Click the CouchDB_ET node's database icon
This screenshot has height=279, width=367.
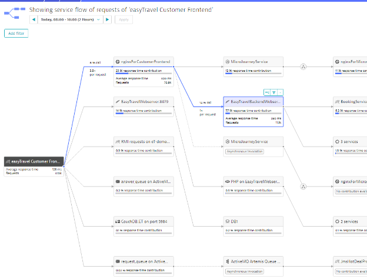118,222
